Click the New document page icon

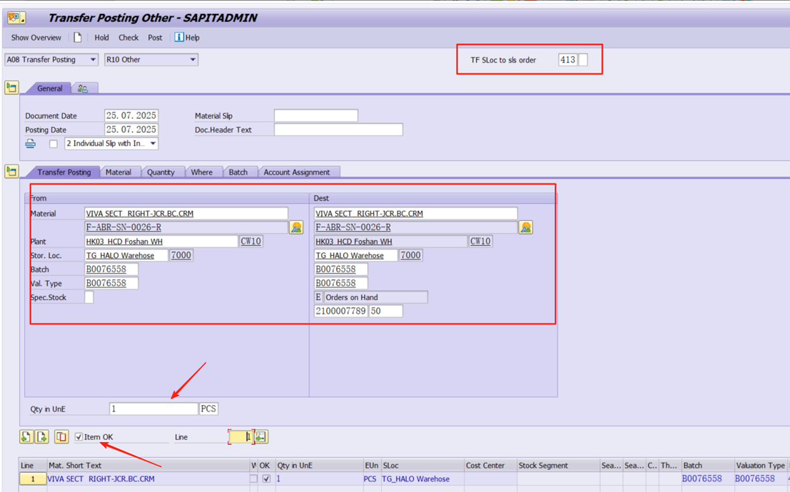77,38
